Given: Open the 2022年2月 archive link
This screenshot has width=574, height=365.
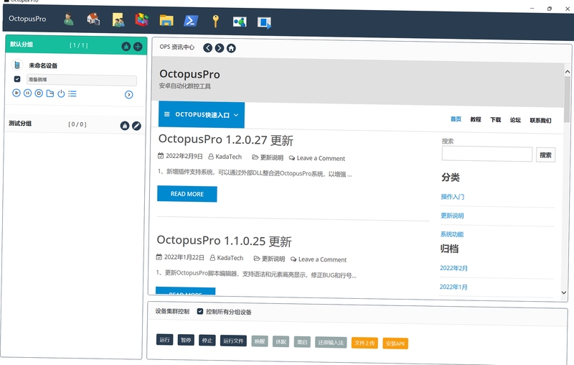Looking at the screenshot, I should [453, 268].
